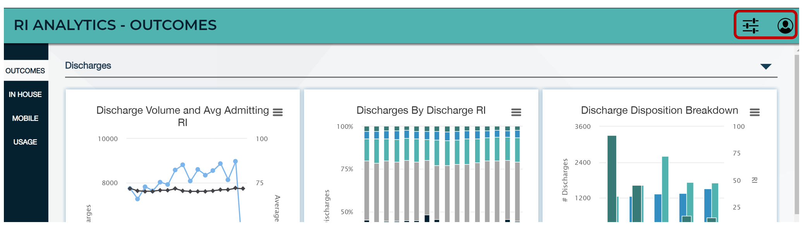
Task: Click the 10000 axis label
Action: (x=108, y=139)
